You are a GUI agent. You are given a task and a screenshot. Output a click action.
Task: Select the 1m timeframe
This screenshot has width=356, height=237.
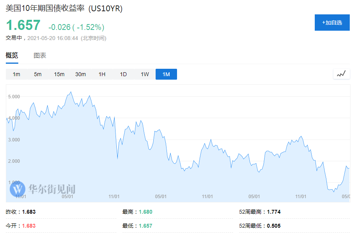pyautogui.click(x=16, y=74)
